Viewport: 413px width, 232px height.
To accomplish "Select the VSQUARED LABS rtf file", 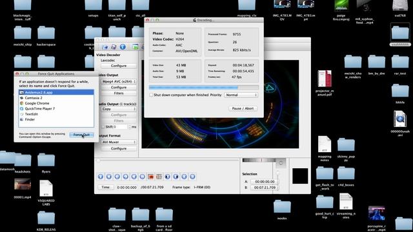I will tap(46, 188).
